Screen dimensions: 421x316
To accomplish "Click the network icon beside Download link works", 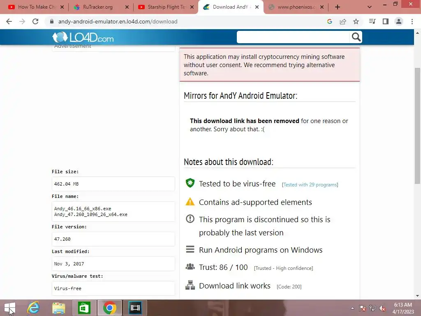I will [x=190, y=285].
